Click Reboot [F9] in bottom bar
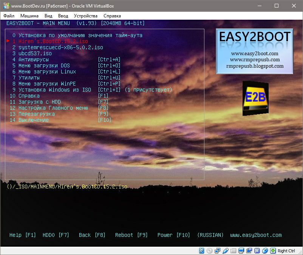The width and height of the screenshot is (303, 255). 131,235
